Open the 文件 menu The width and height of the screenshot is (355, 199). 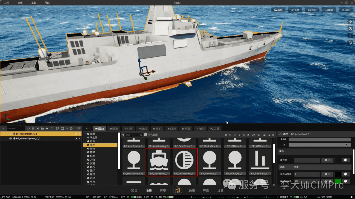pyautogui.click(x=7, y=3)
